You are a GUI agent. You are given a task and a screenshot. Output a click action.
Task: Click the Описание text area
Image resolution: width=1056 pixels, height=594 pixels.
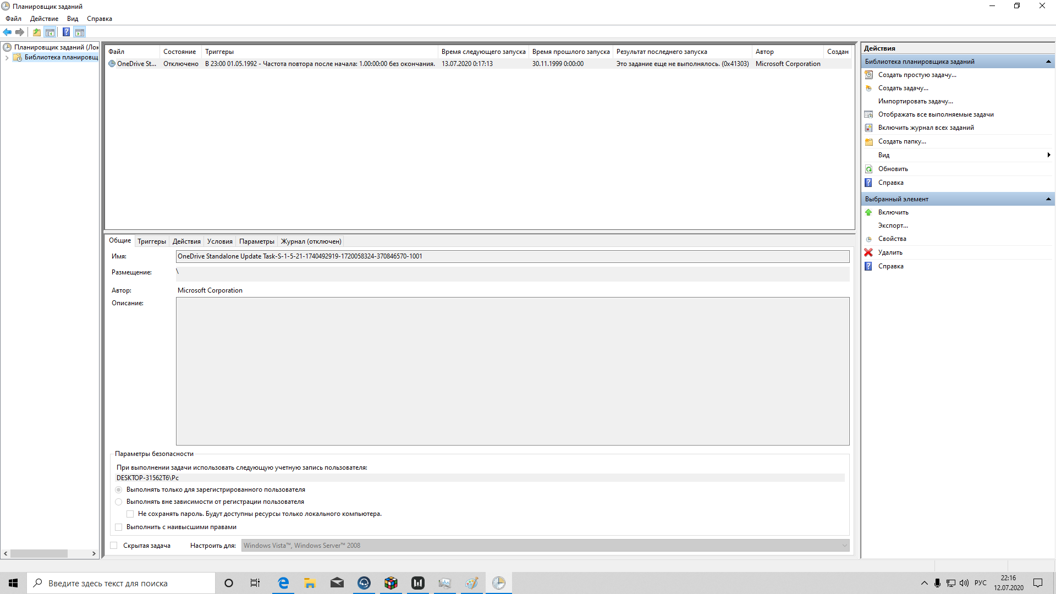513,371
